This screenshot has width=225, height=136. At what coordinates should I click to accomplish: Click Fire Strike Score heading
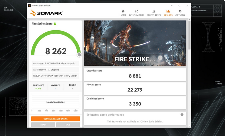pos(42,24)
